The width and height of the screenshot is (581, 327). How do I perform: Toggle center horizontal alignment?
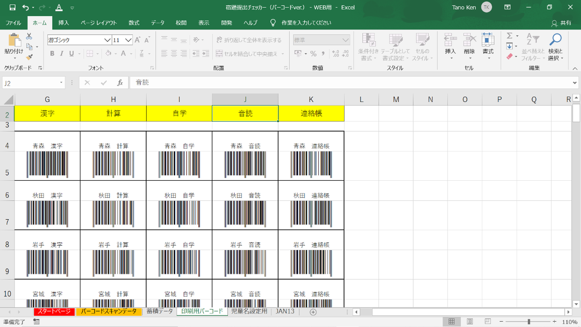click(x=174, y=54)
